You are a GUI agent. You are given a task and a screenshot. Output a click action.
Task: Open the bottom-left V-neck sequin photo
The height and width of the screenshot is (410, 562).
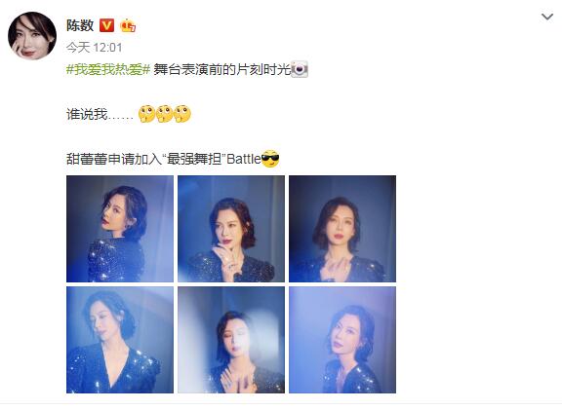point(120,340)
